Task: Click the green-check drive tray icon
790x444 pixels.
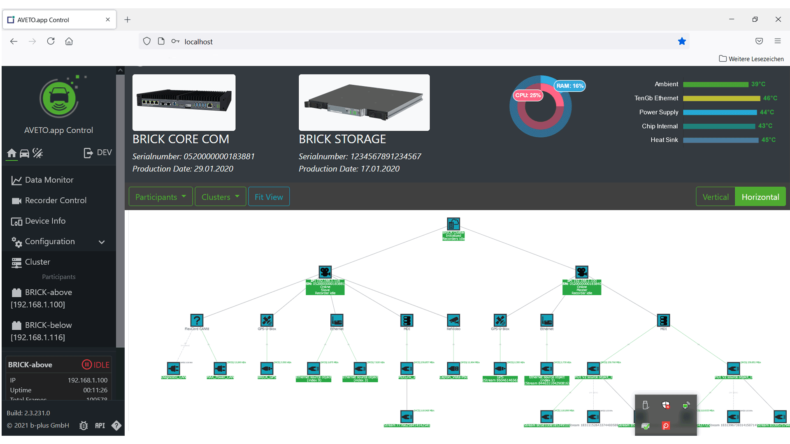Action: pos(646,426)
